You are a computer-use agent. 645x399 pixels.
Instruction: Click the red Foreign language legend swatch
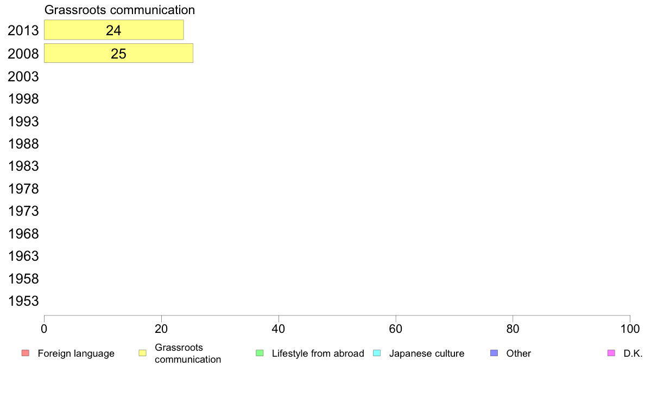tap(26, 353)
